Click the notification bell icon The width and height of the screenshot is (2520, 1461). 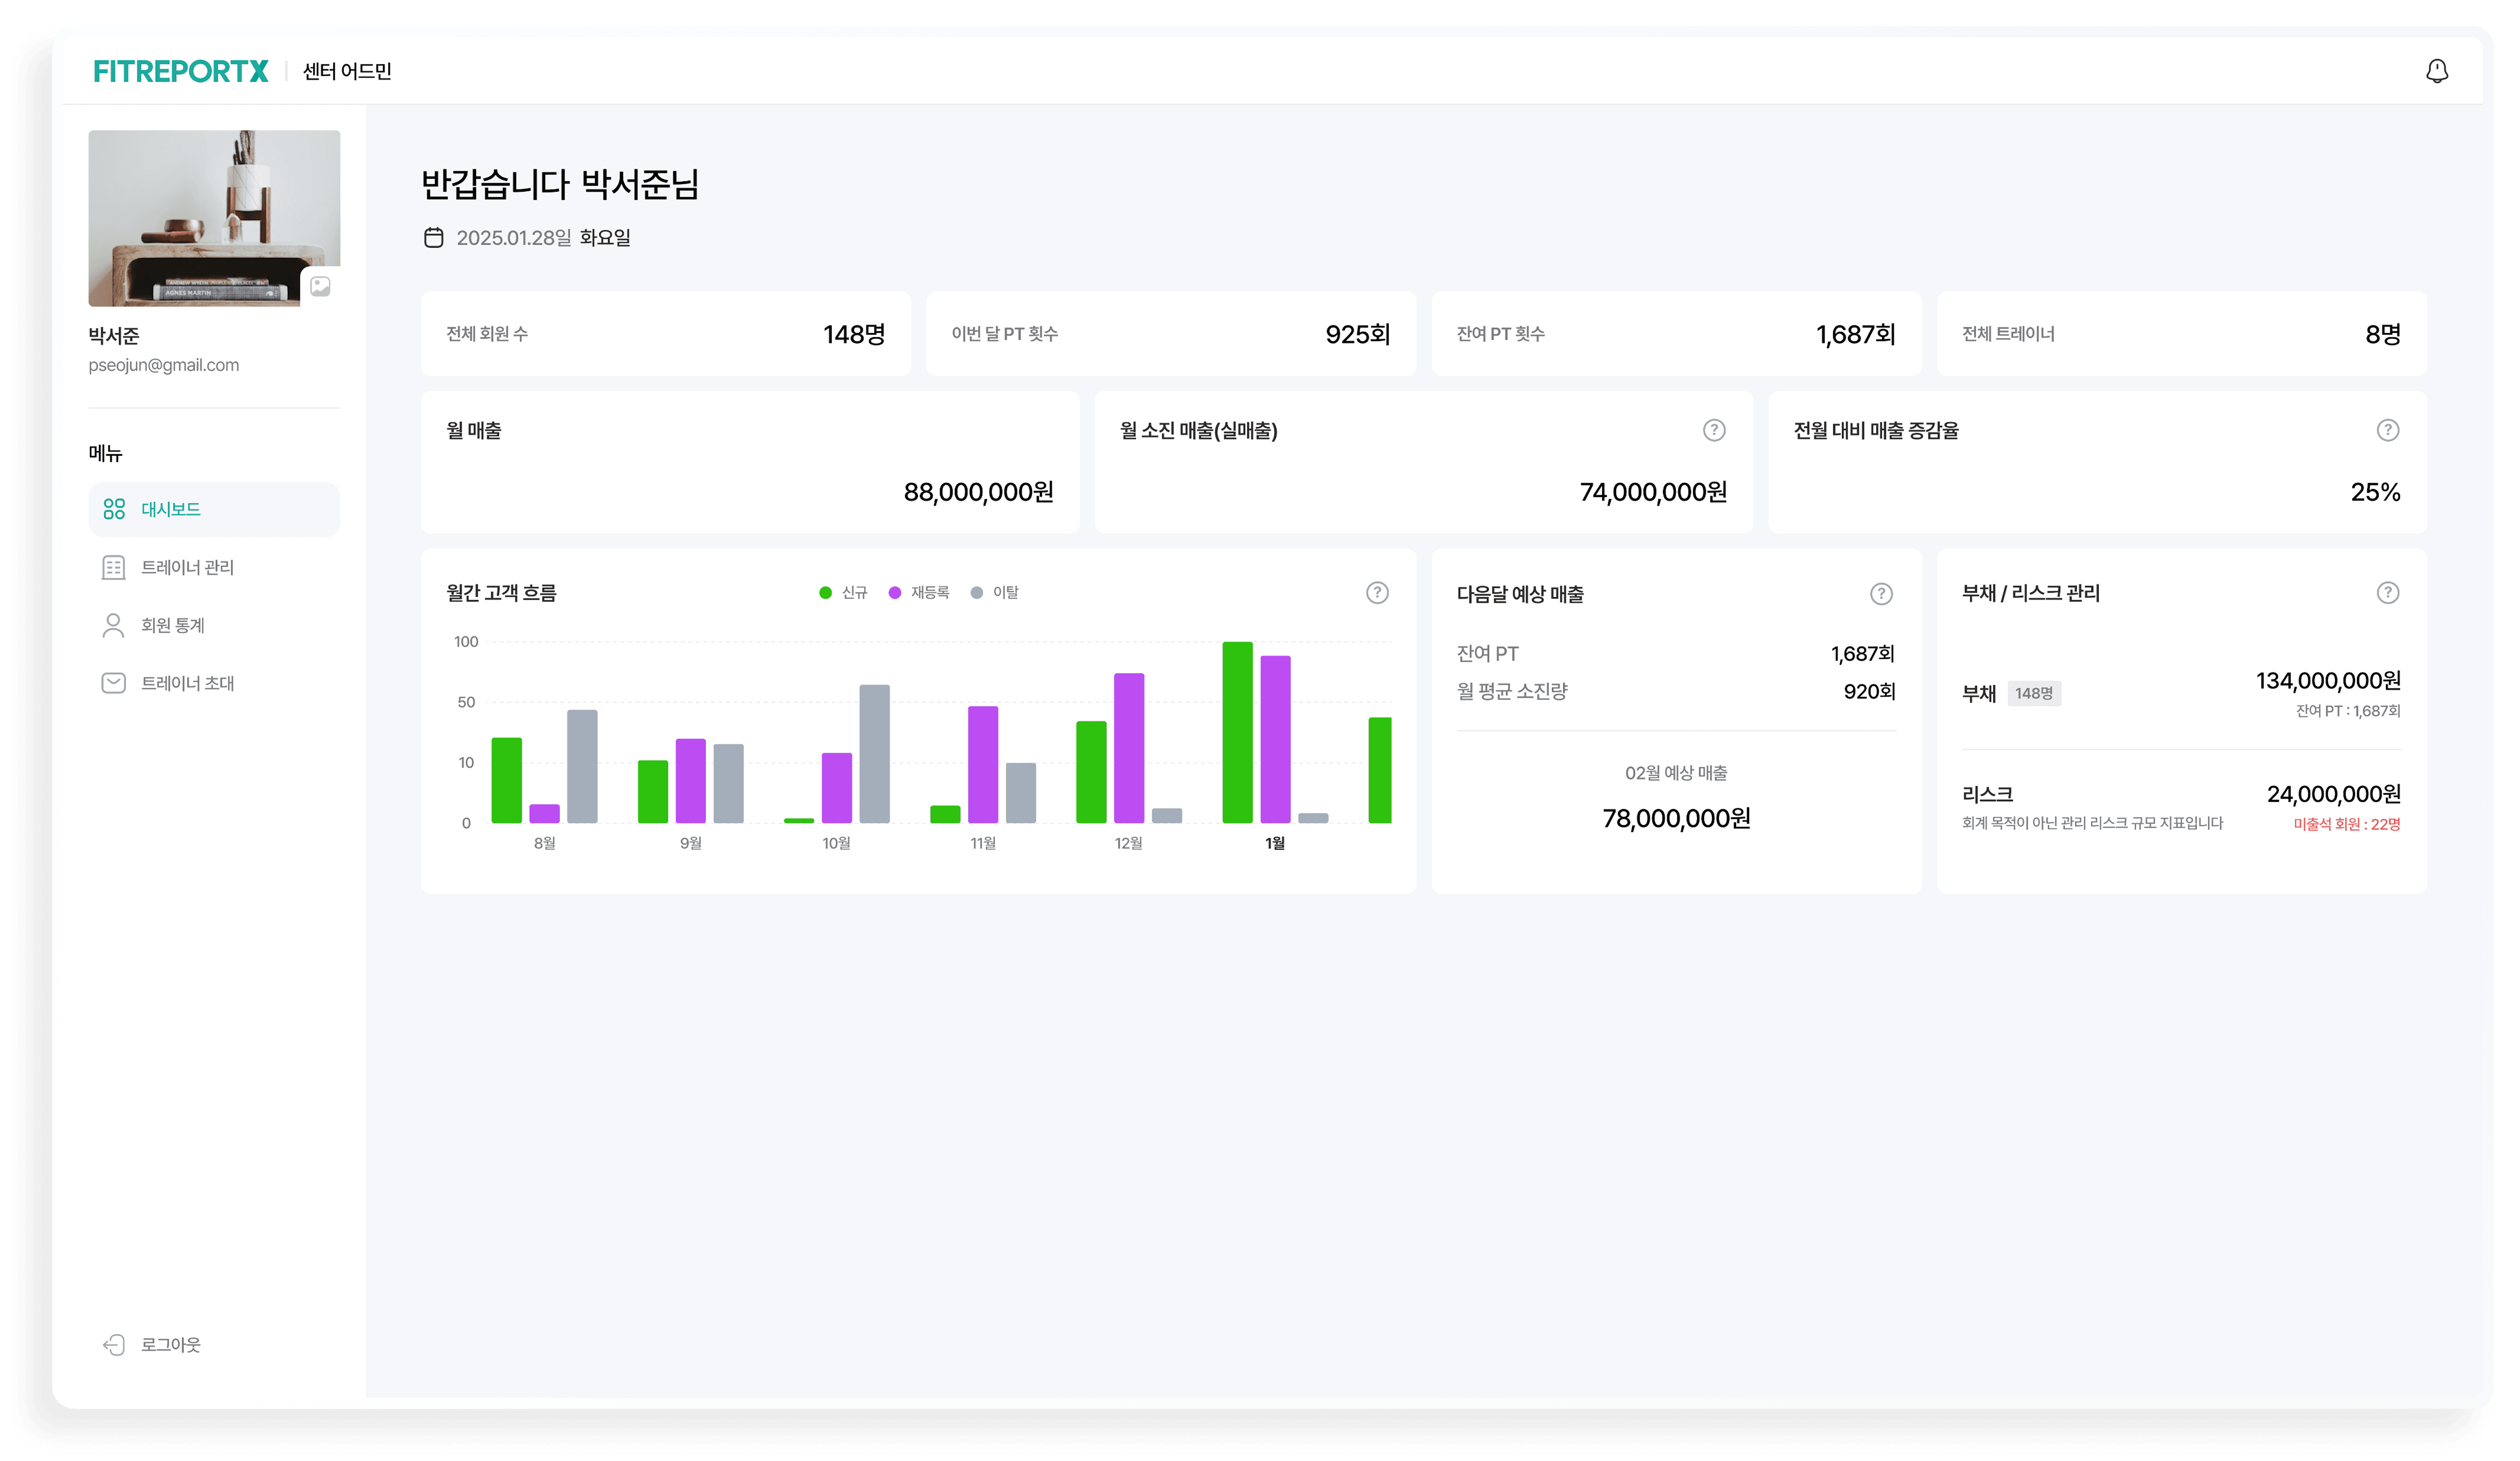pos(2437,71)
